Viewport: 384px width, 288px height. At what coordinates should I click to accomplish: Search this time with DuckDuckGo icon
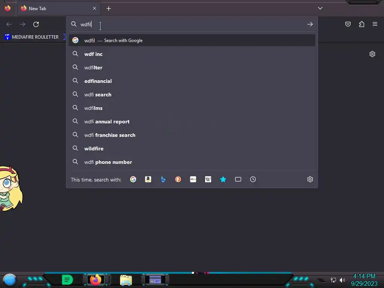178,180
